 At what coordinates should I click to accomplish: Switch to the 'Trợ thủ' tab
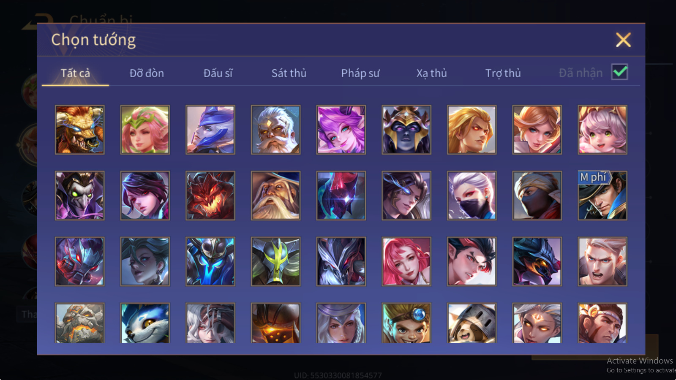click(x=503, y=73)
